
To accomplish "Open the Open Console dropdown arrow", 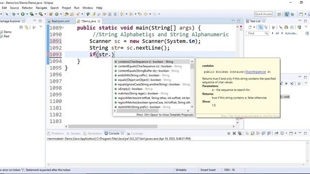I will (x=295, y=133).
